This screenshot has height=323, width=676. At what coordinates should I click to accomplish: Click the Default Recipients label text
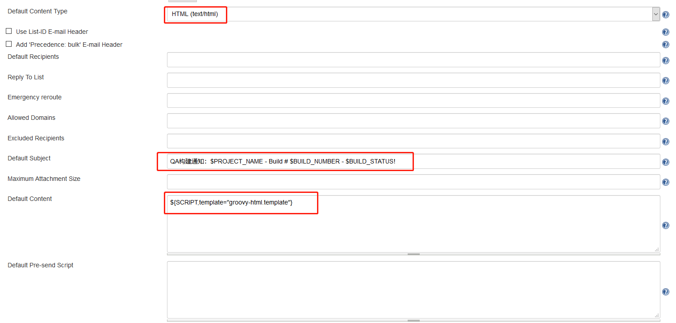[x=33, y=57]
